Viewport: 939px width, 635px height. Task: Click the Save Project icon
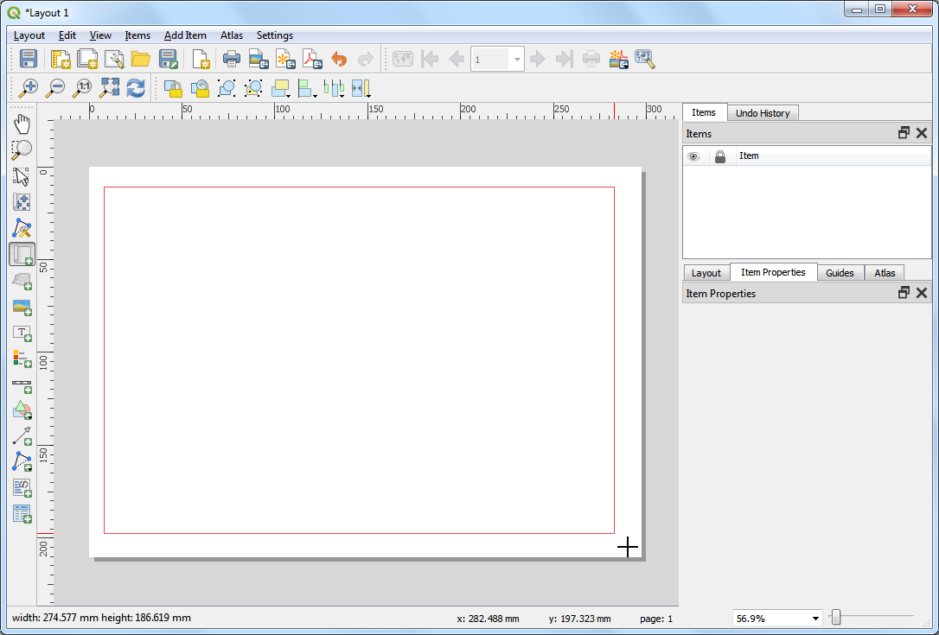pos(28,59)
